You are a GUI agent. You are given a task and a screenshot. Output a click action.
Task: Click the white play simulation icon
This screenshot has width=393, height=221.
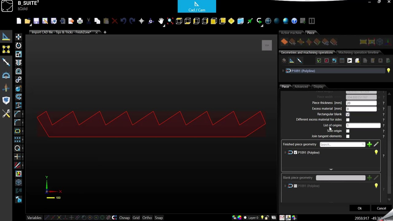pyautogui.click(x=349, y=60)
